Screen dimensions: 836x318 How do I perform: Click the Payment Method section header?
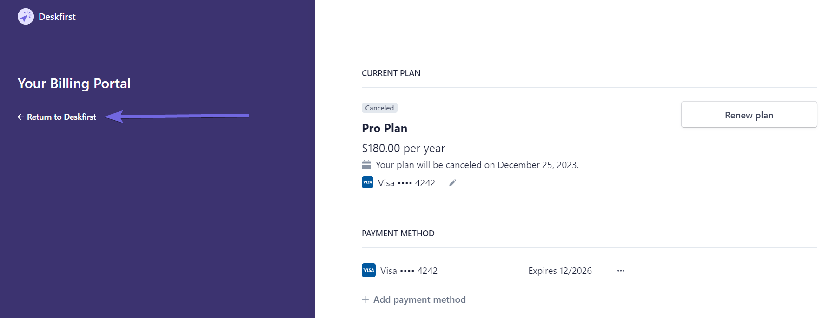tap(398, 234)
